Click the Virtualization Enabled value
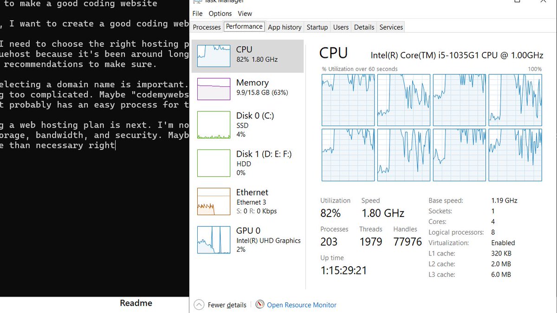The image size is (557, 313). pos(503,243)
